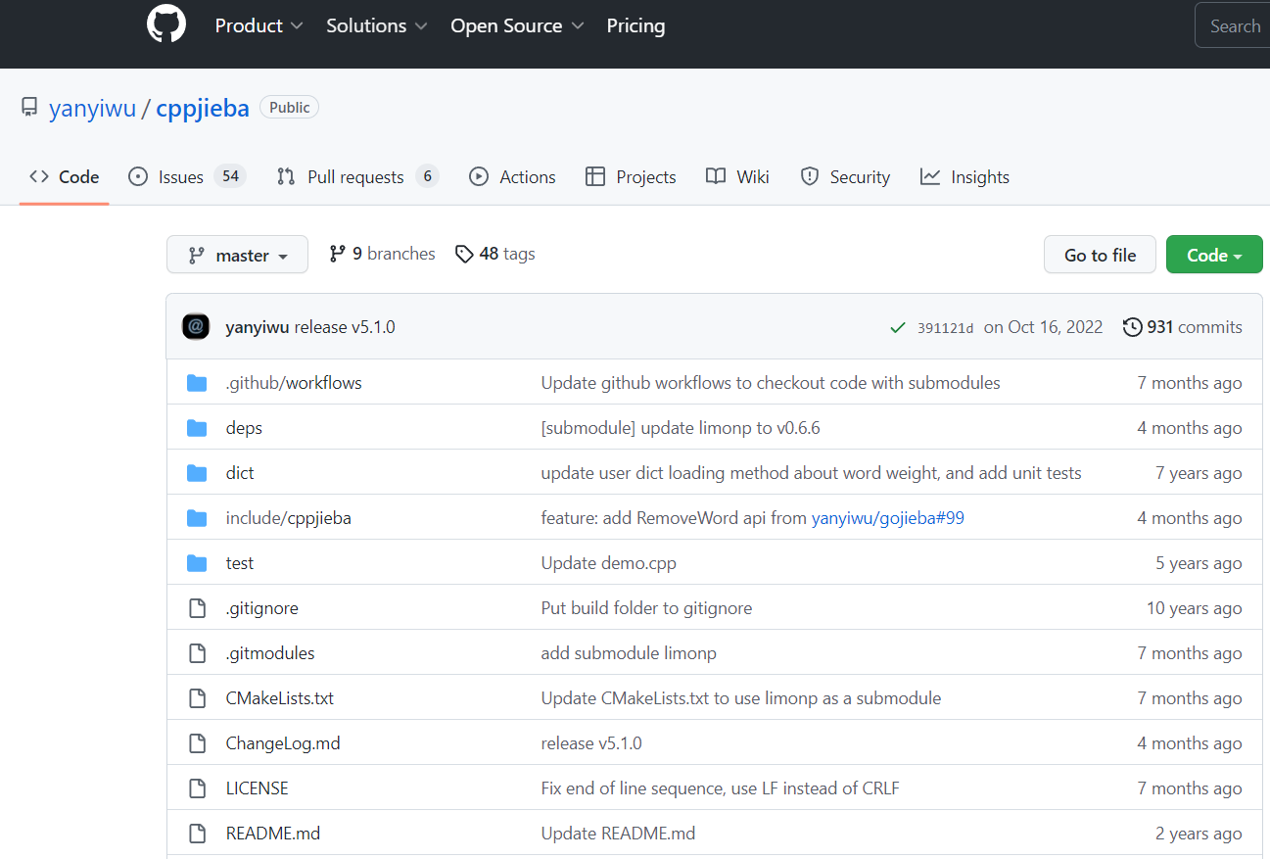Open the .github/workflows folder
Screen dimensions: 1270x859
(294, 383)
